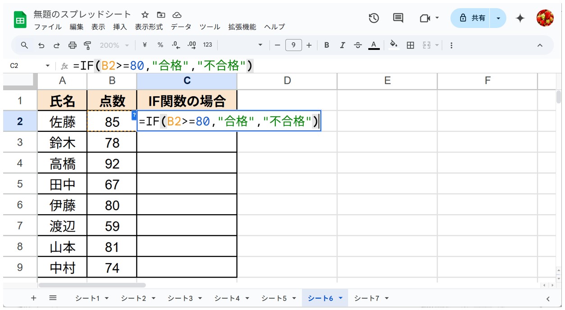Switch to シート1 tab
Image resolution: width=565 pixels, height=310 pixels.
[x=88, y=298]
